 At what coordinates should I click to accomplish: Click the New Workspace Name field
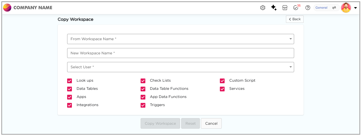tap(180, 53)
